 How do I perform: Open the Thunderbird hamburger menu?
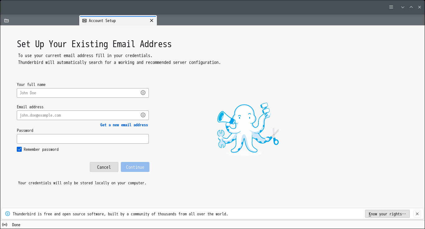[391, 7]
